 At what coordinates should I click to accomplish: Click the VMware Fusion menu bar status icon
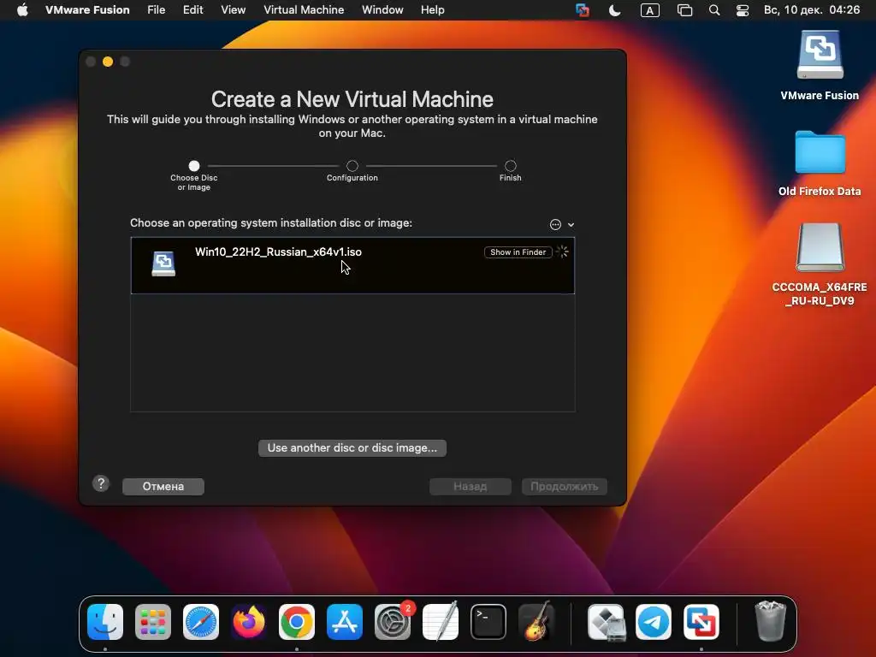(582, 10)
